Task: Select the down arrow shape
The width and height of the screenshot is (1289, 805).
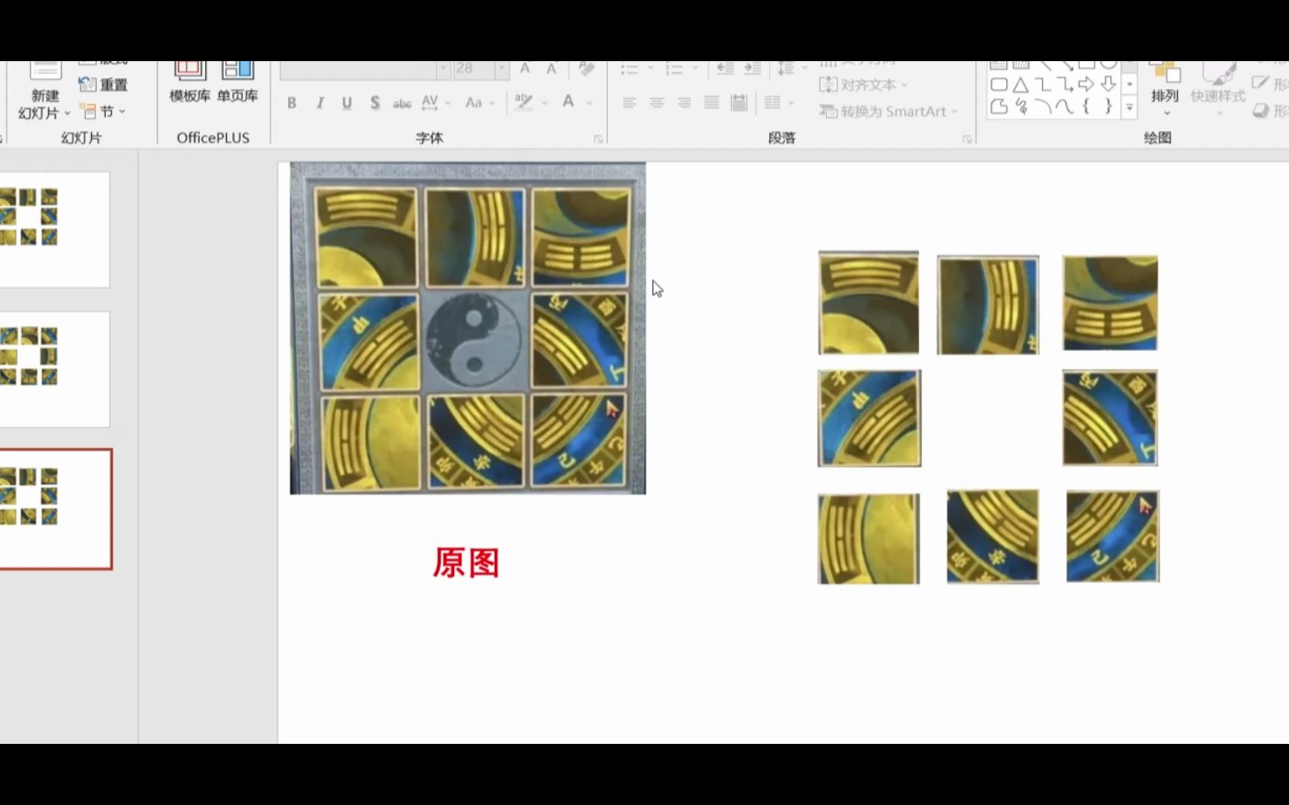Action: (x=1108, y=84)
